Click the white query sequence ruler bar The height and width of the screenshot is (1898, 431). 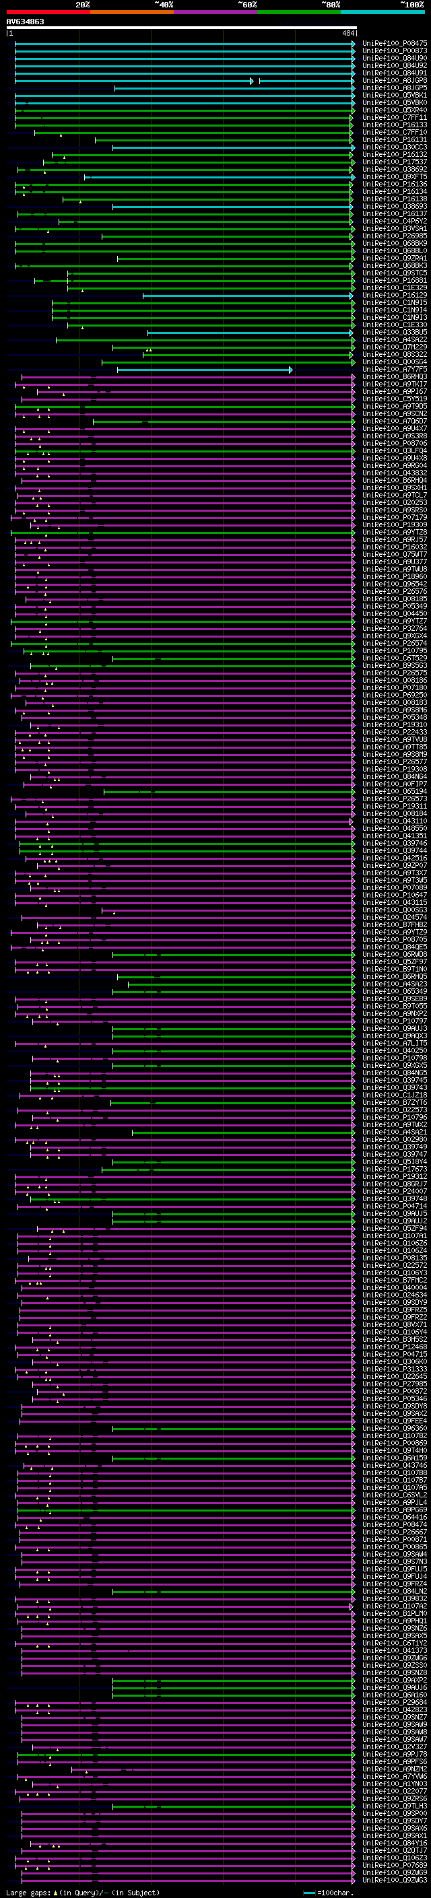181,28
